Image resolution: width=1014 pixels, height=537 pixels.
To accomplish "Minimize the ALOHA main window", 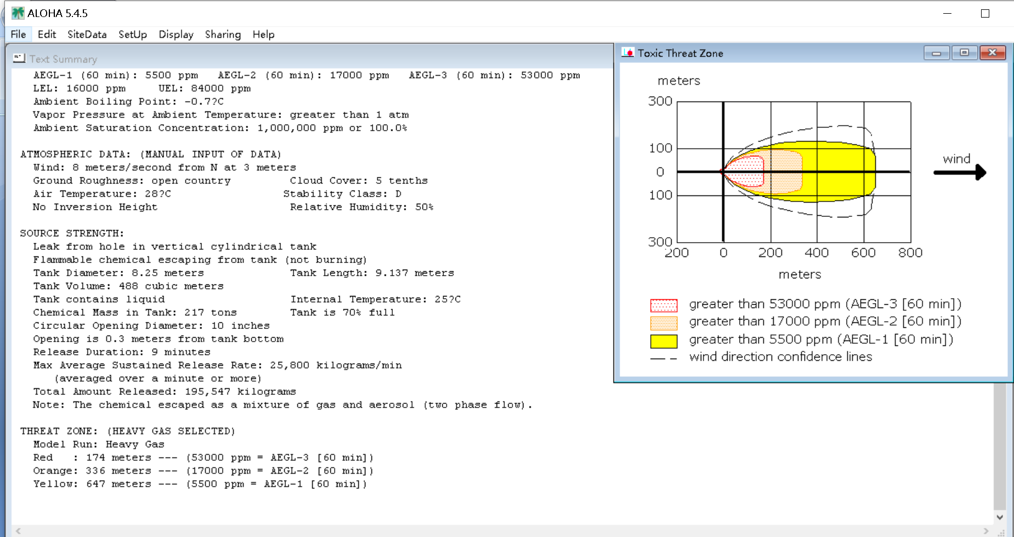I will click(947, 13).
